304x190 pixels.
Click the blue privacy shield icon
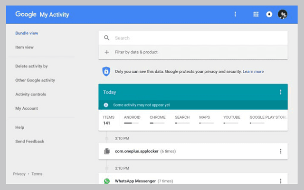coord(106,71)
